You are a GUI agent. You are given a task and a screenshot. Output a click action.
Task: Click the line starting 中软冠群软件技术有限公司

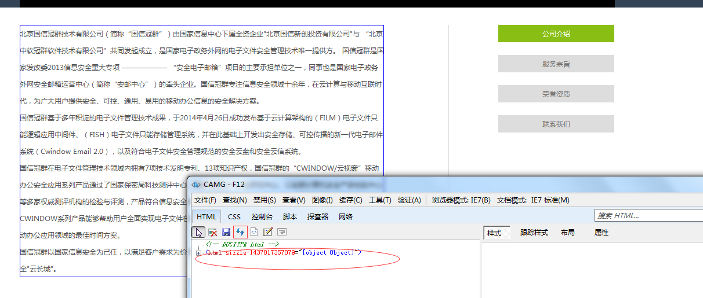201,51
